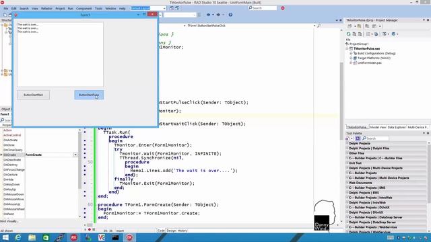Viewport: 431px width, 242px height.
Task: Click the Project Manager sync icon
Action: click(x=376, y=34)
